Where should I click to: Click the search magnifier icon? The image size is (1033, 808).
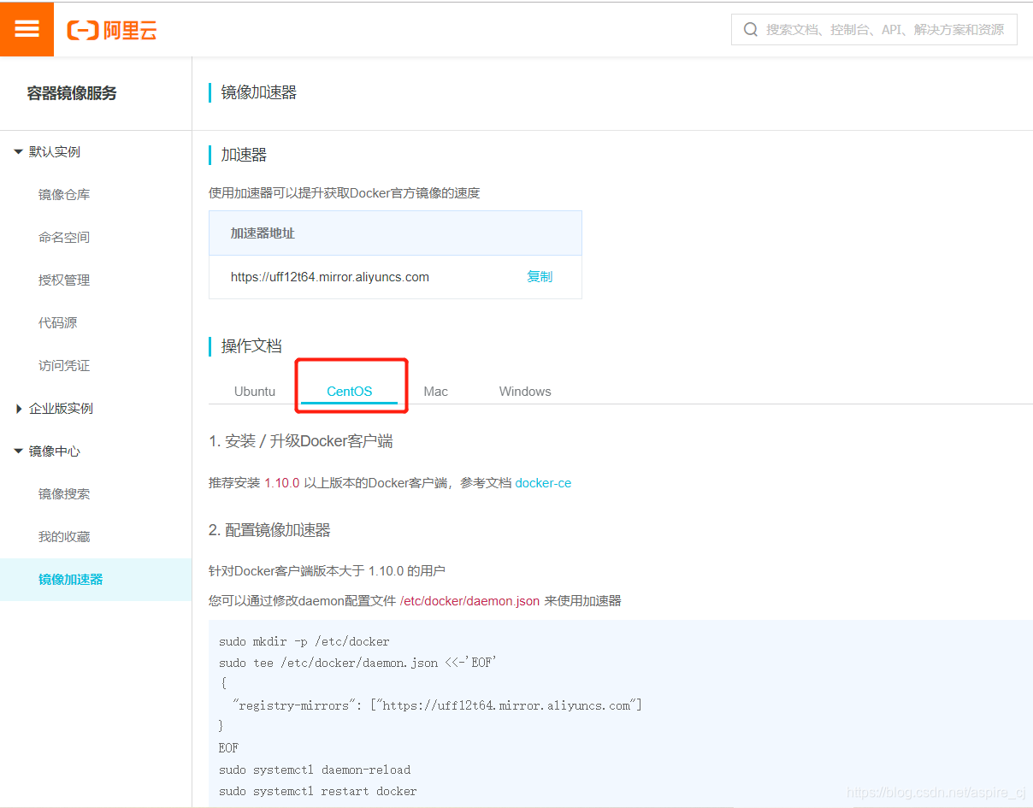coord(751,30)
